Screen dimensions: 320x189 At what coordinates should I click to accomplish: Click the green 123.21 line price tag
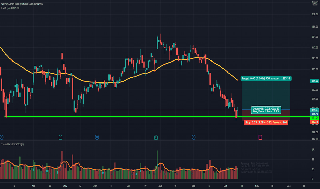[x=315, y=118]
